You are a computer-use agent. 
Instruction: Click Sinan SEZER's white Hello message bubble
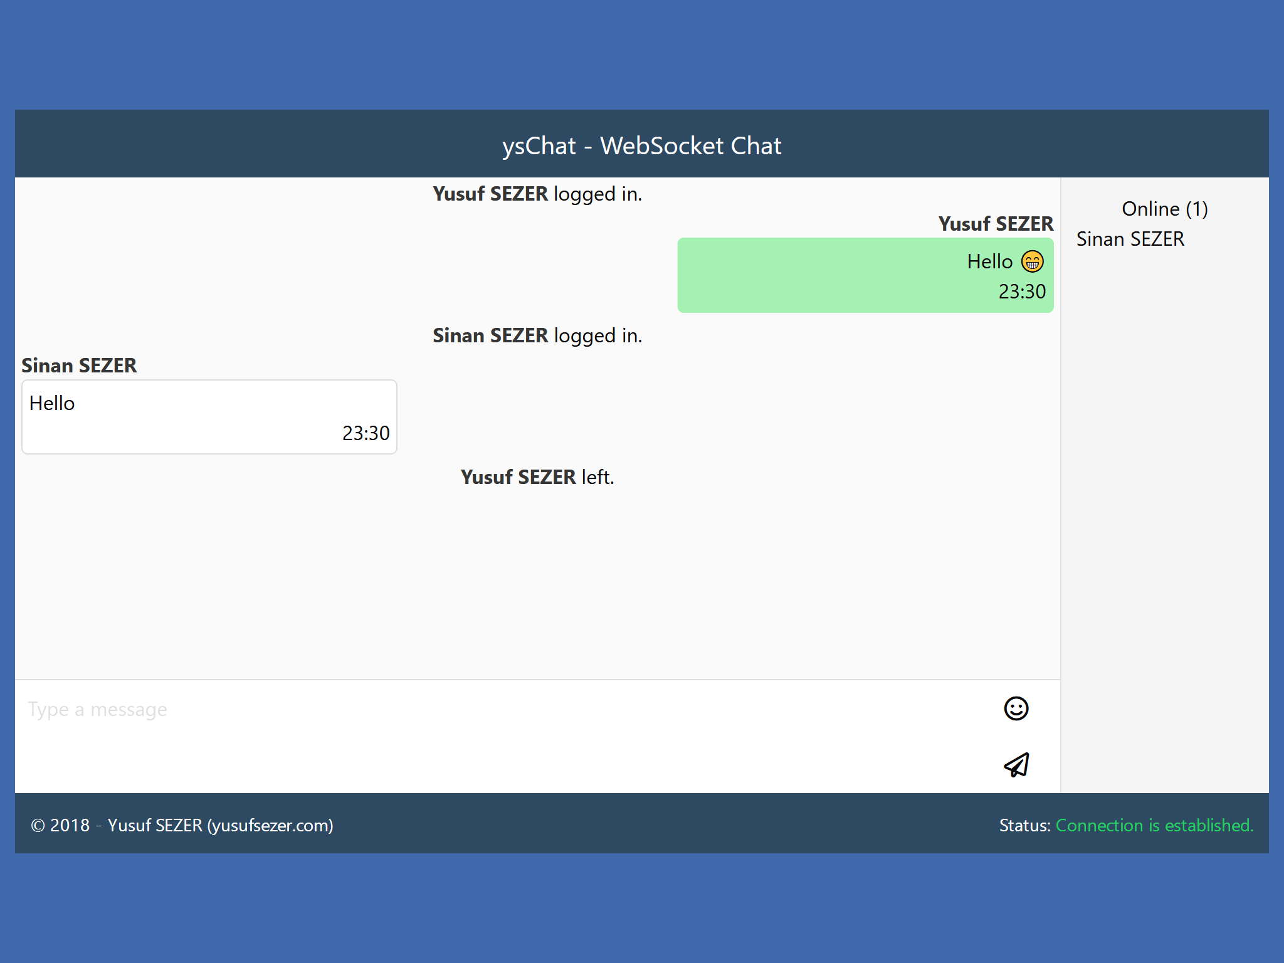[209, 417]
